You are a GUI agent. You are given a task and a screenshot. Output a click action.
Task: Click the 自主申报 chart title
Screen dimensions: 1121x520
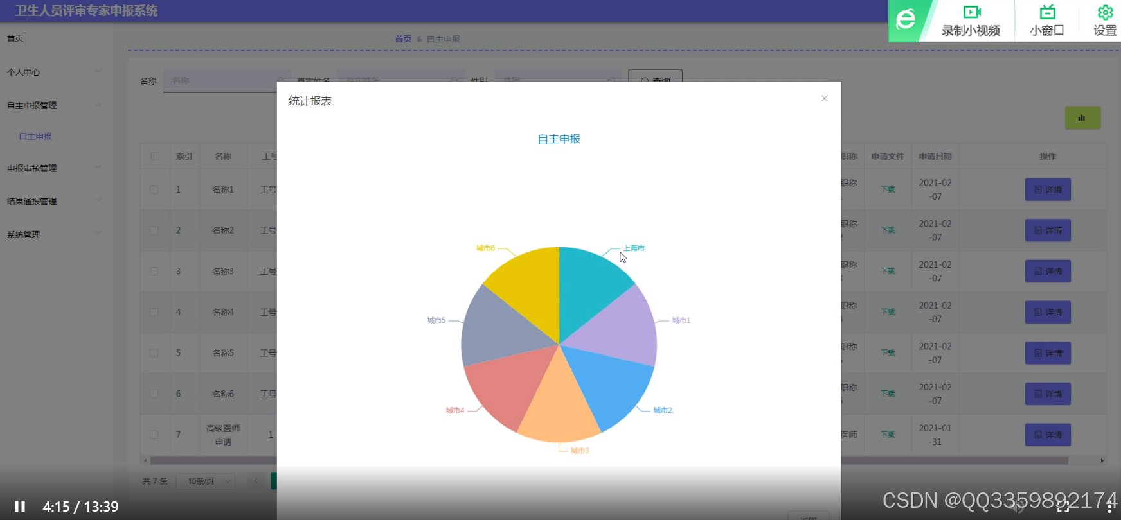coord(559,139)
